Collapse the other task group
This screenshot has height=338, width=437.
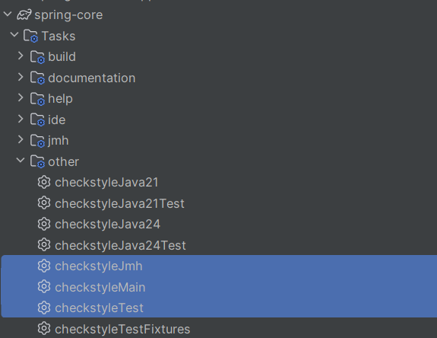pyautogui.click(x=21, y=161)
